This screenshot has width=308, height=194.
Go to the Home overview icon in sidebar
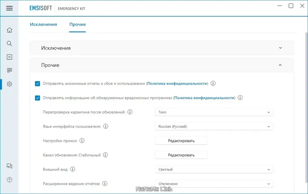pyautogui.click(x=9, y=30)
